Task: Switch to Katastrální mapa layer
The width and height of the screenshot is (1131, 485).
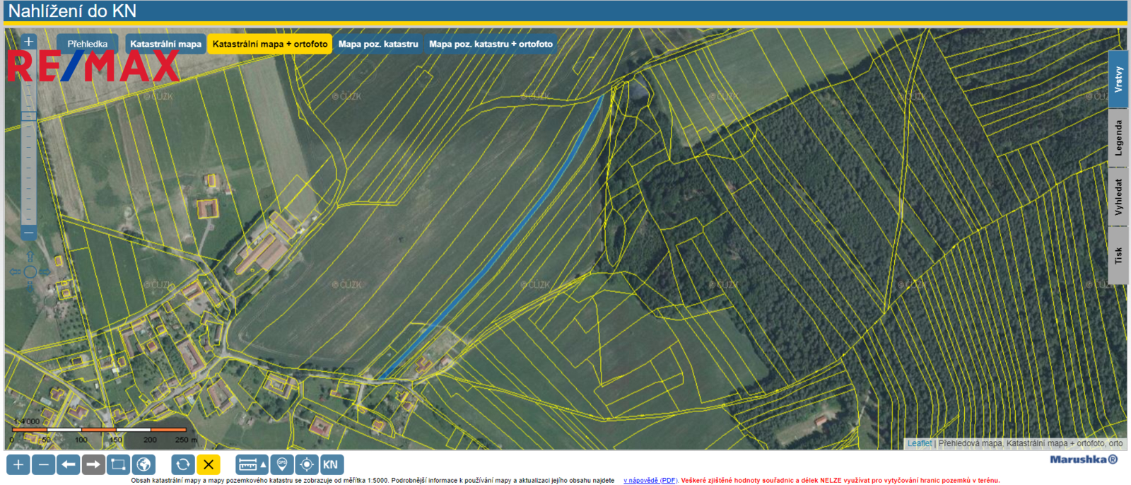Action: [165, 44]
